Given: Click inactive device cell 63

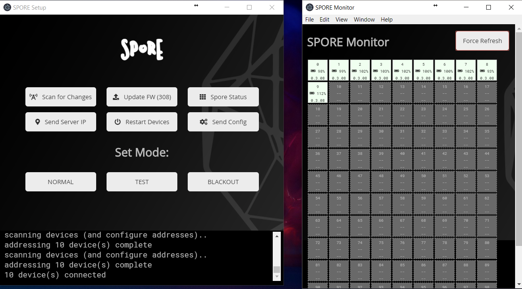Looking at the screenshot, I should pyautogui.click(x=318, y=226).
